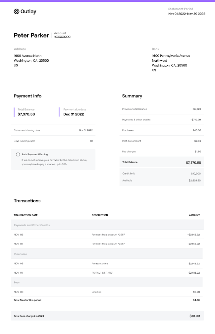215x334 pixels.
Task: Select the Total Fees charged in 2023 row
Action: point(107,316)
